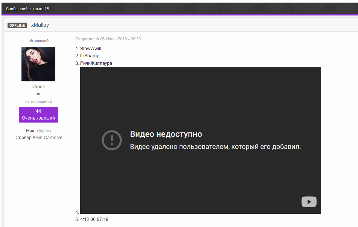Click the ItzShamy list entry
The image size is (358, 227).
click(89, 56)
